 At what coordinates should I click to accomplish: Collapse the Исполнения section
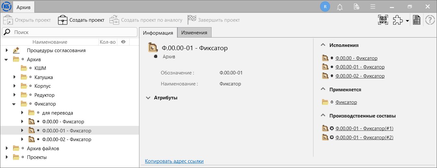pyautogui.click(x=323, y=45)
